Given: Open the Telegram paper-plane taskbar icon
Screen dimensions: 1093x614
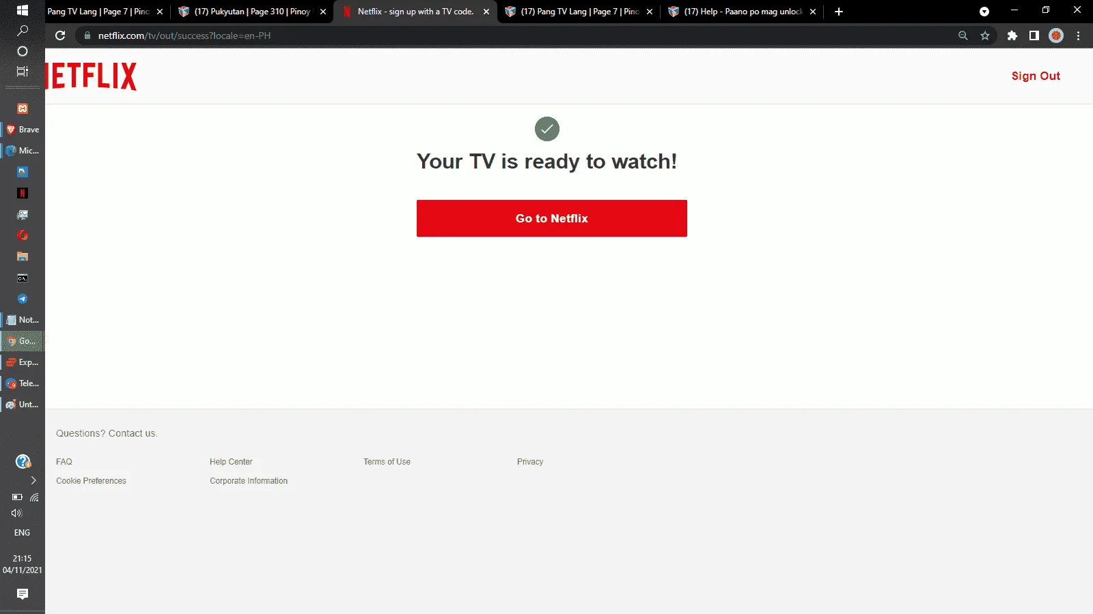Looking at the screenshot, I should [x=22, y=299].
